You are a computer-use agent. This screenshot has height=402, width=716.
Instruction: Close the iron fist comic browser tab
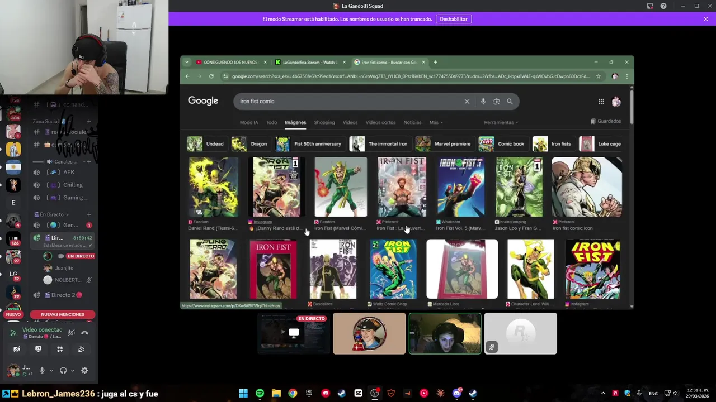tap(423, 62)
